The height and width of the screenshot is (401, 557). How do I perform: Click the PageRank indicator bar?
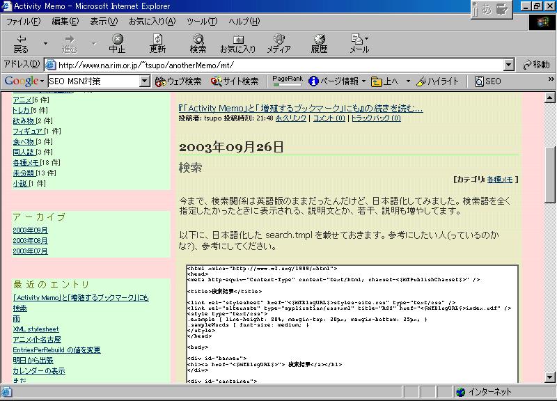(x=287, y=81)
